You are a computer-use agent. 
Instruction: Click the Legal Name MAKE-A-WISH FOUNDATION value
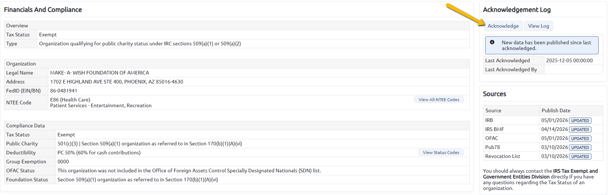click(x=100, y=73)
